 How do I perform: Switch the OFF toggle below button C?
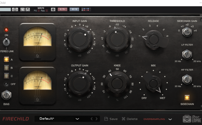(x=6, y=84)
